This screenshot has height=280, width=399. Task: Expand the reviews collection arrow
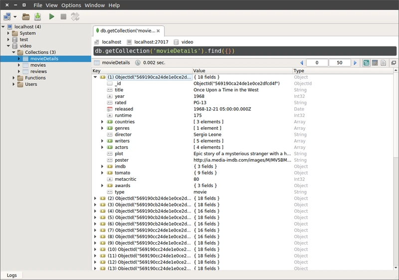(x=19, y=71)
